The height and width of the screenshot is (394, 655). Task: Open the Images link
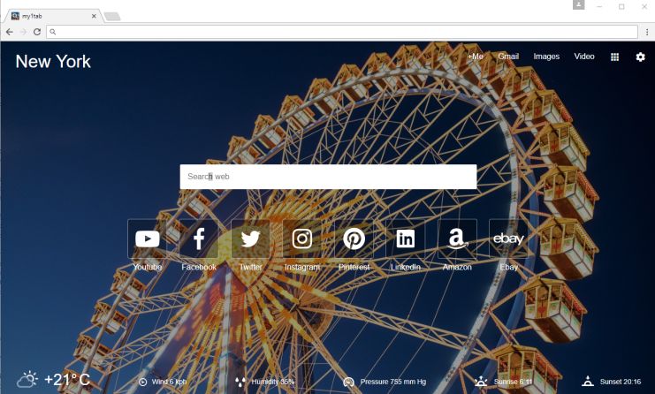(x=546, y=57)
